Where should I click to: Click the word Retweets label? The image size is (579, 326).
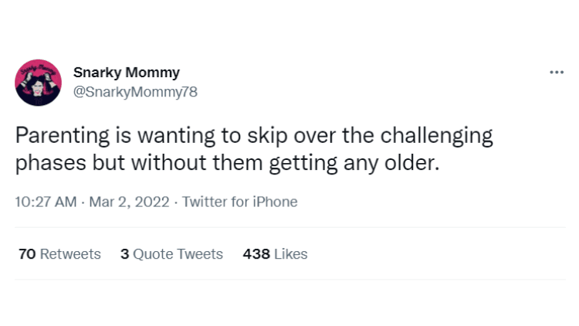(70, 254)
